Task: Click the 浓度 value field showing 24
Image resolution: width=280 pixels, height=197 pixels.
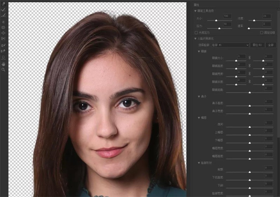Action: pyautogui.click(x=267, y=16)
